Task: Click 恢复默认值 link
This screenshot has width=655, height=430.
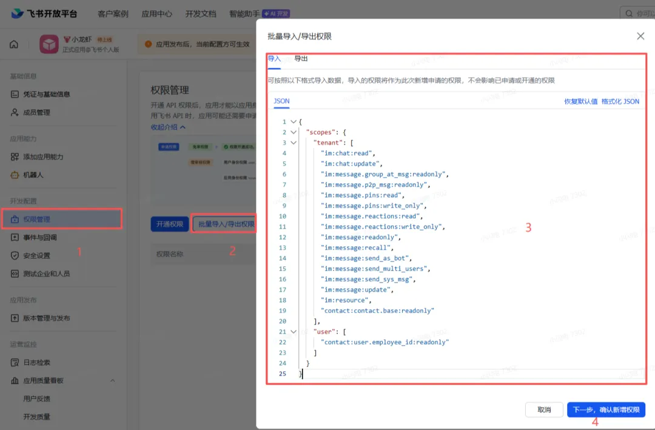Action: click(x=580, y=101)
